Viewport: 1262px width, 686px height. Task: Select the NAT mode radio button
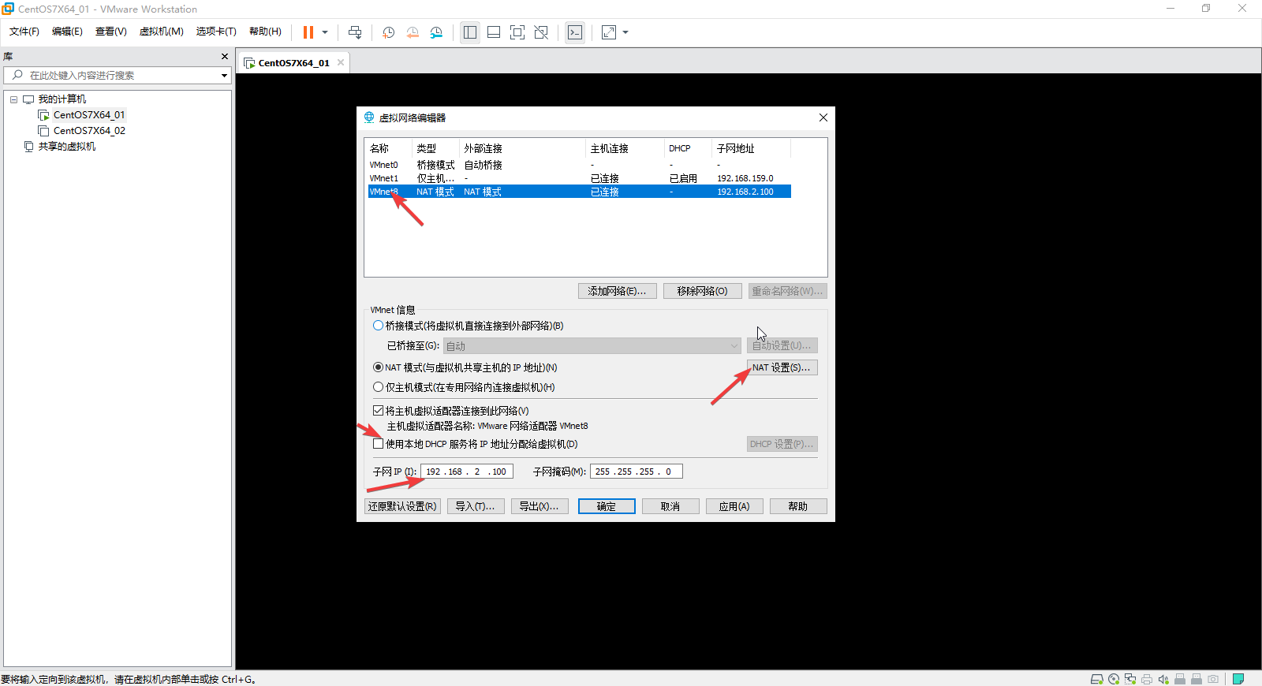(x=379, y=367)
